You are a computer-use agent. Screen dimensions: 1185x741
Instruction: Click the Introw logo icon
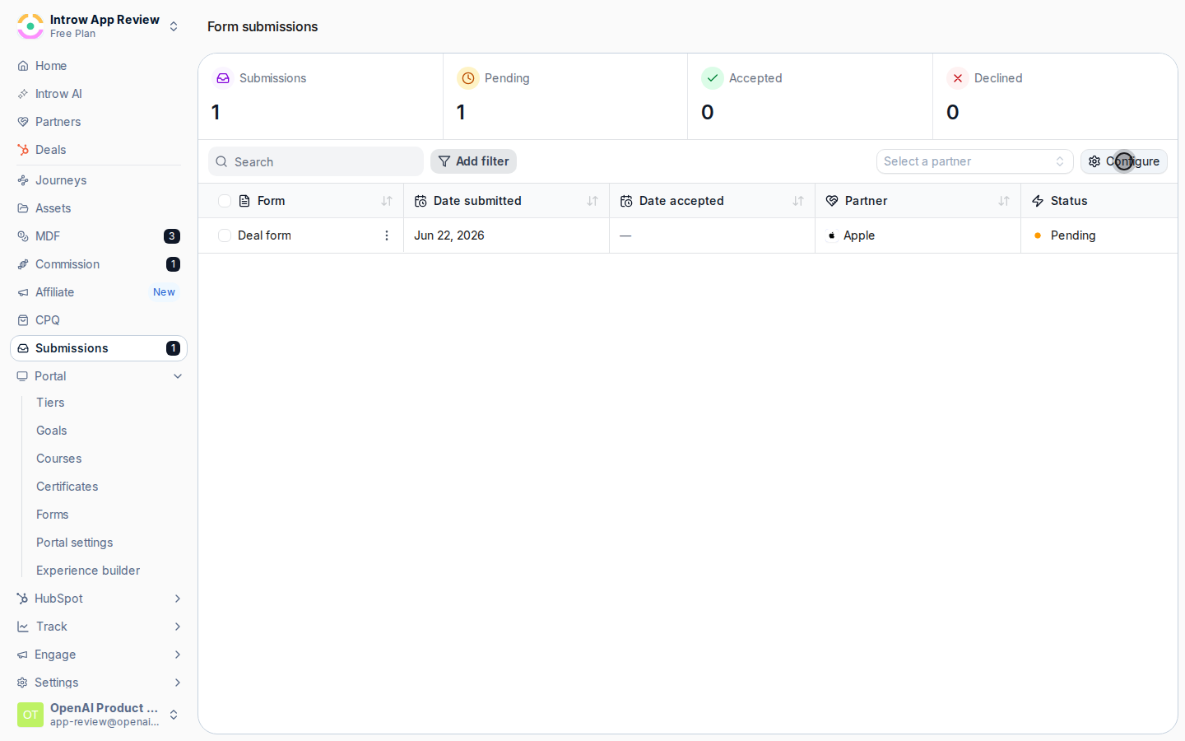(x=30, y=26)
